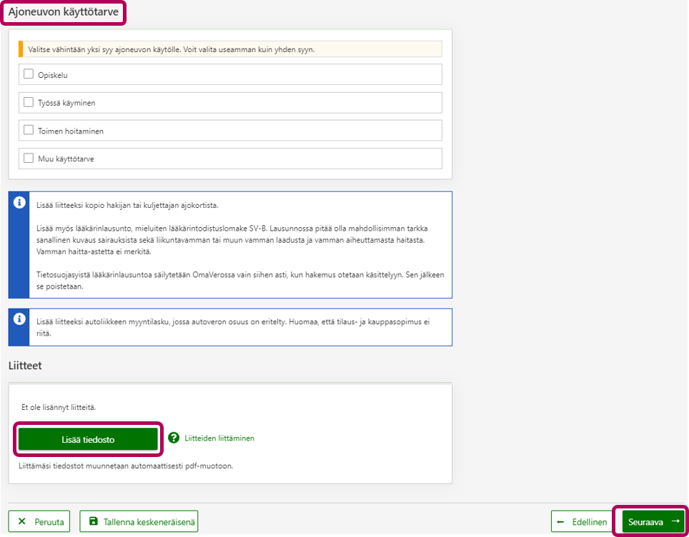Continue with the Seuraava button
The image size is (689, 537).
click(x=653, y=521)
